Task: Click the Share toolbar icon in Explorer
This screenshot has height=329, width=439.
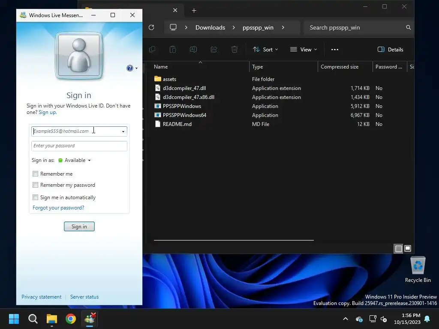Action: tap(214, 50)
